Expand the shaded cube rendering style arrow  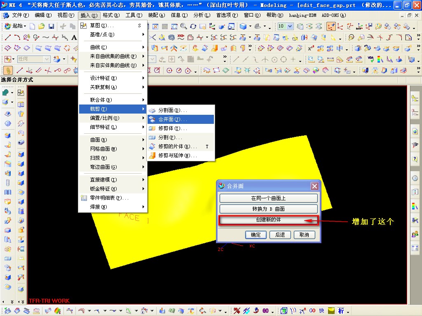(250, 26)
